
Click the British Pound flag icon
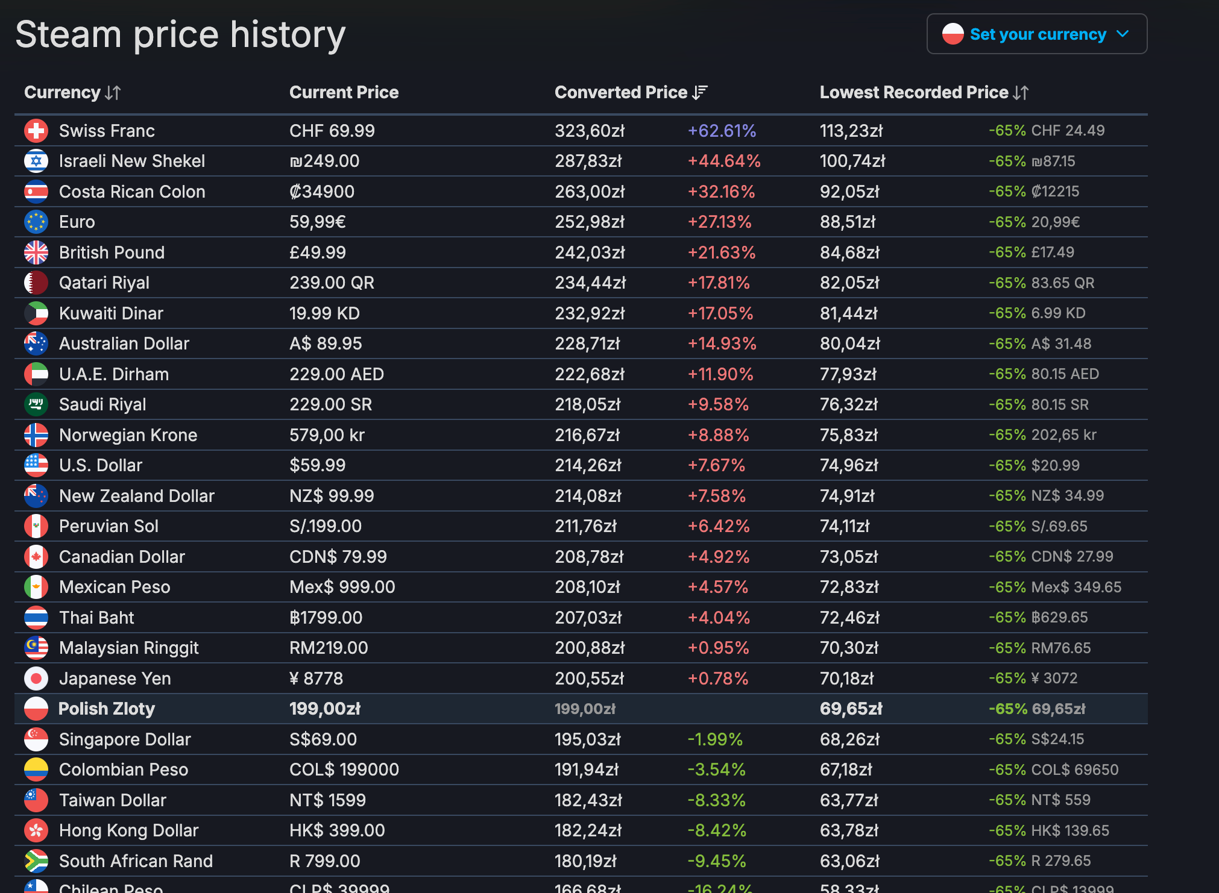click(x=36, y=252)
